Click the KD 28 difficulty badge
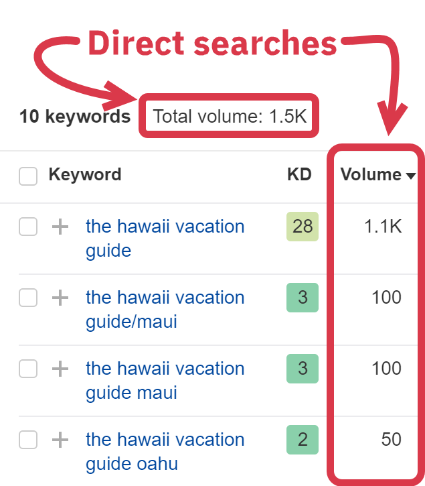This screenshot has width=425, height=486. click(x=303, y=227)
